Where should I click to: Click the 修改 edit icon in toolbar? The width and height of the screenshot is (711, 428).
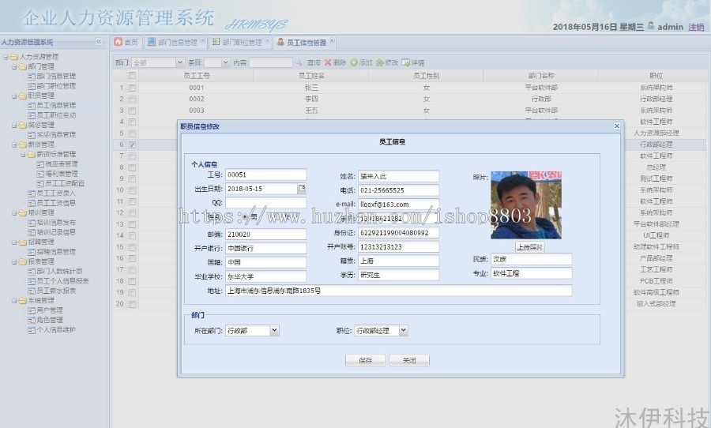click(381, 62)
